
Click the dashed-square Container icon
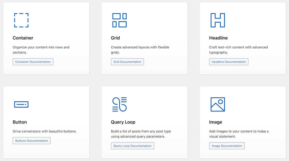pos(21,20)
